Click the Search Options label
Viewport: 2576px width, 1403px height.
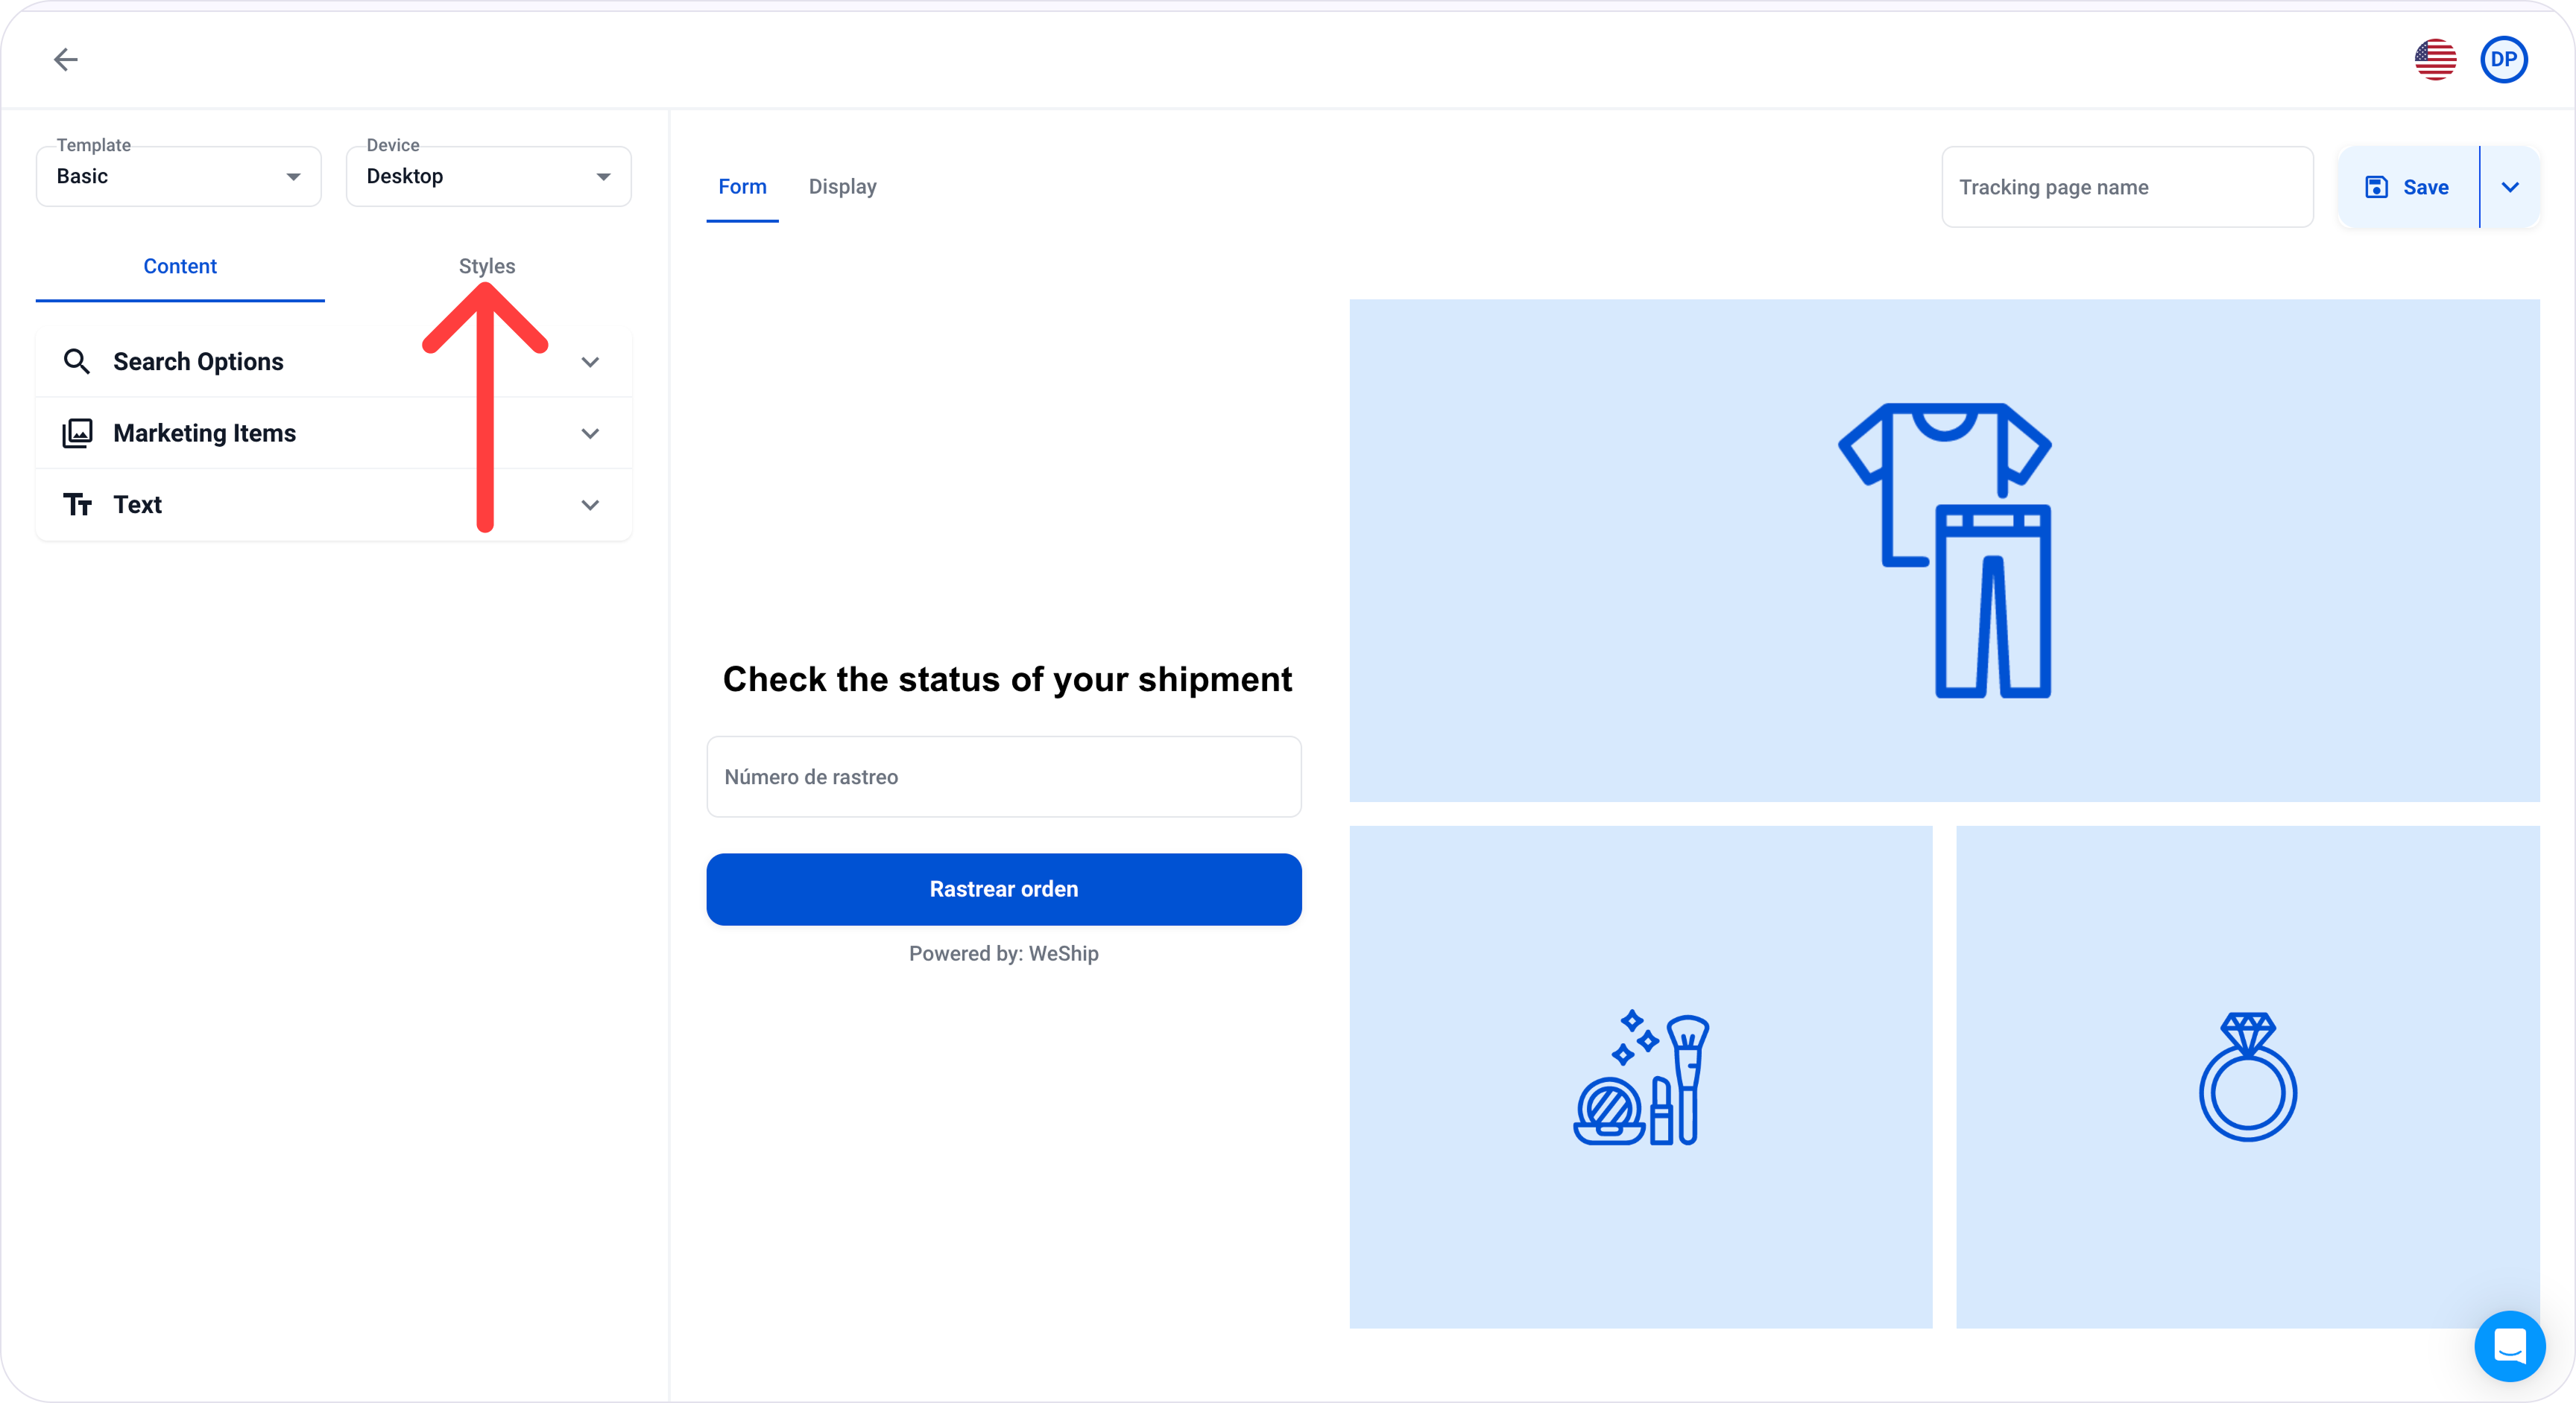pyautogui.click(x=198, y=362)
